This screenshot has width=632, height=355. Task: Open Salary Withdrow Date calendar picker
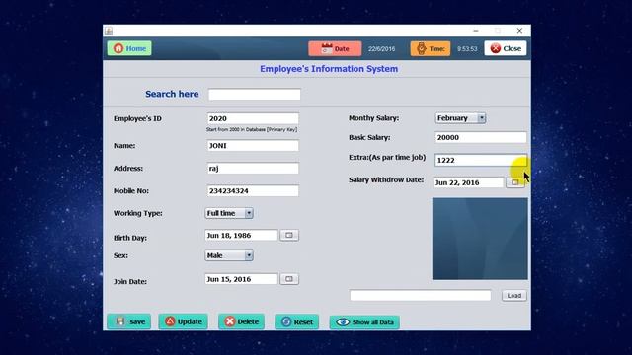515,182
